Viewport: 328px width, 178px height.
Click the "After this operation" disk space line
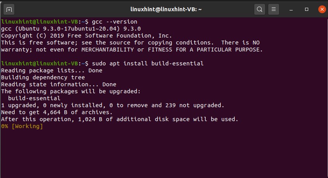point(120,119)
